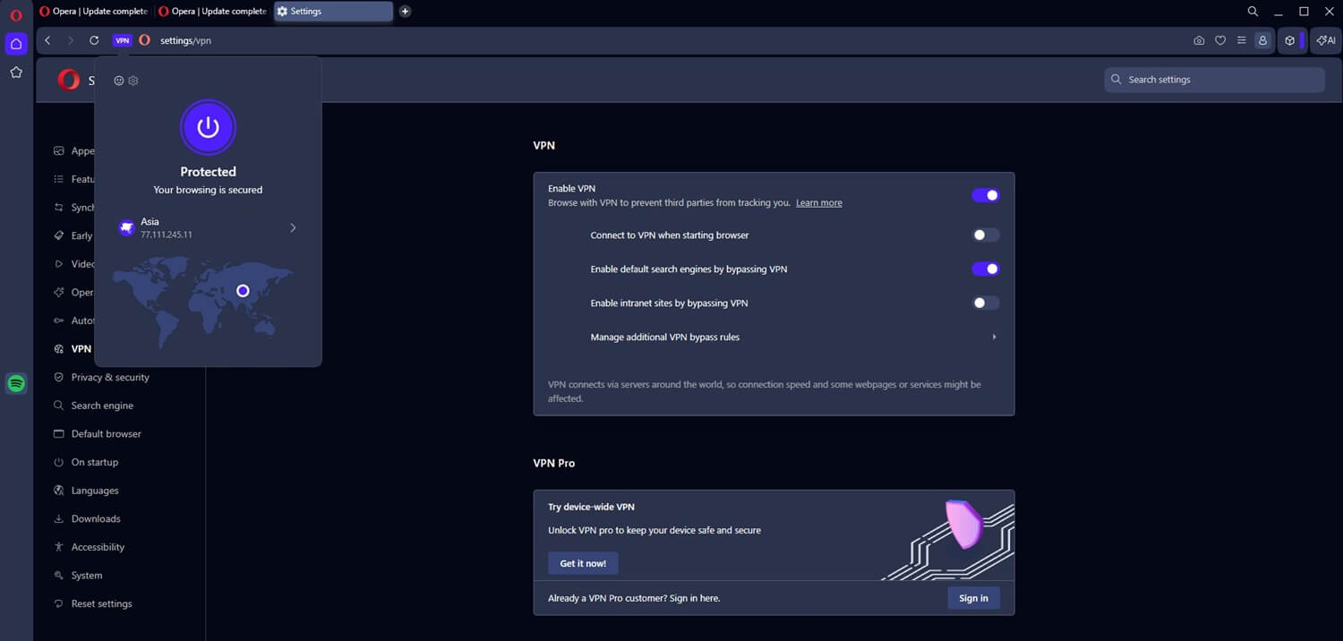The image size is (1343, 641).
Task: Click Your browsing is secured text
Action: click(208, 190)
